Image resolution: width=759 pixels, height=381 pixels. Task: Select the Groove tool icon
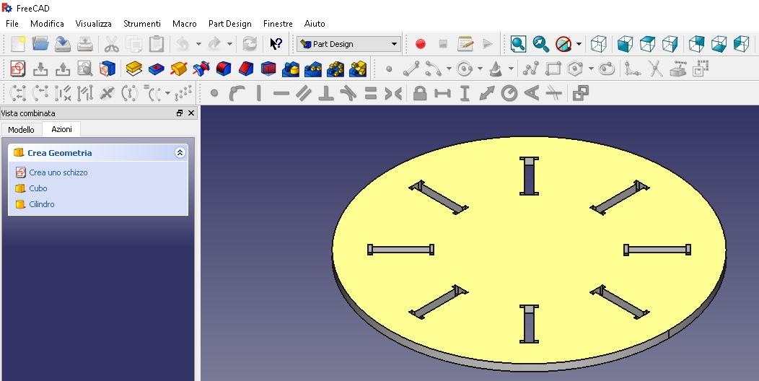pos(201,69)
